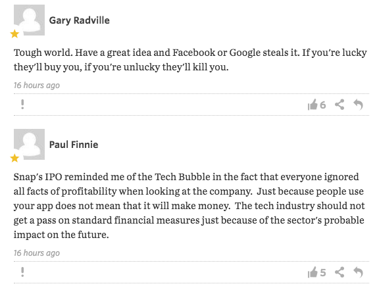Share Paul Finnie's comment
The height and width of the screenshot is (290, 377).
[339, 272]
